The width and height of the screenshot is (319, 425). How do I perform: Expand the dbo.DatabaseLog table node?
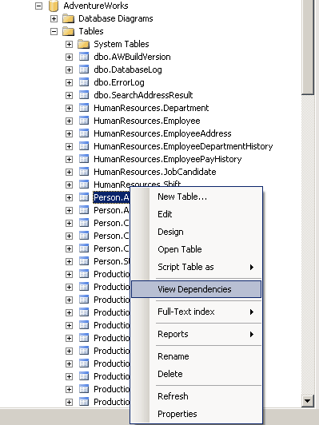point(70,70)
